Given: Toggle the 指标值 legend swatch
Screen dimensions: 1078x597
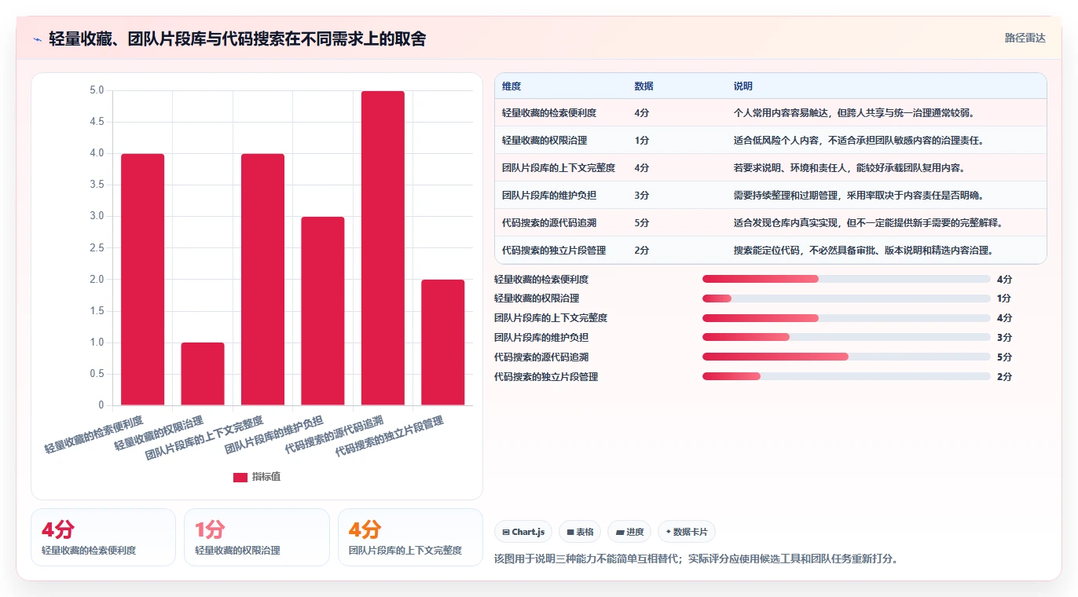Looking at the screenshot, I should click(240, 478).
